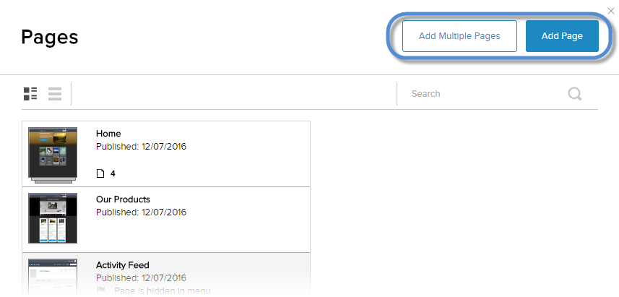619x297 pixels.
Task: Click the 'Page is hidden in menu' text
Action: coord(163,290)
